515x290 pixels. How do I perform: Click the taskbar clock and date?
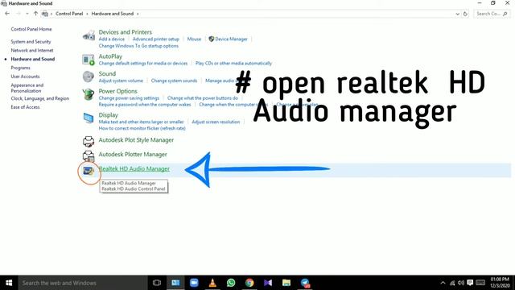point(500,283)
